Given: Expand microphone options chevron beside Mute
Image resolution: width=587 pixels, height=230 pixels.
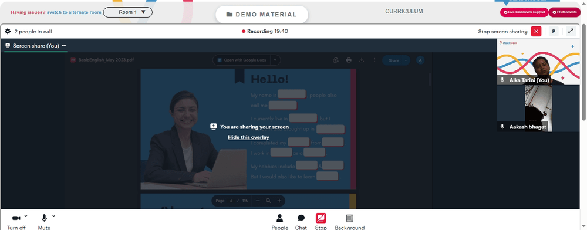Looking at the screenshot, I should [53, 216].
